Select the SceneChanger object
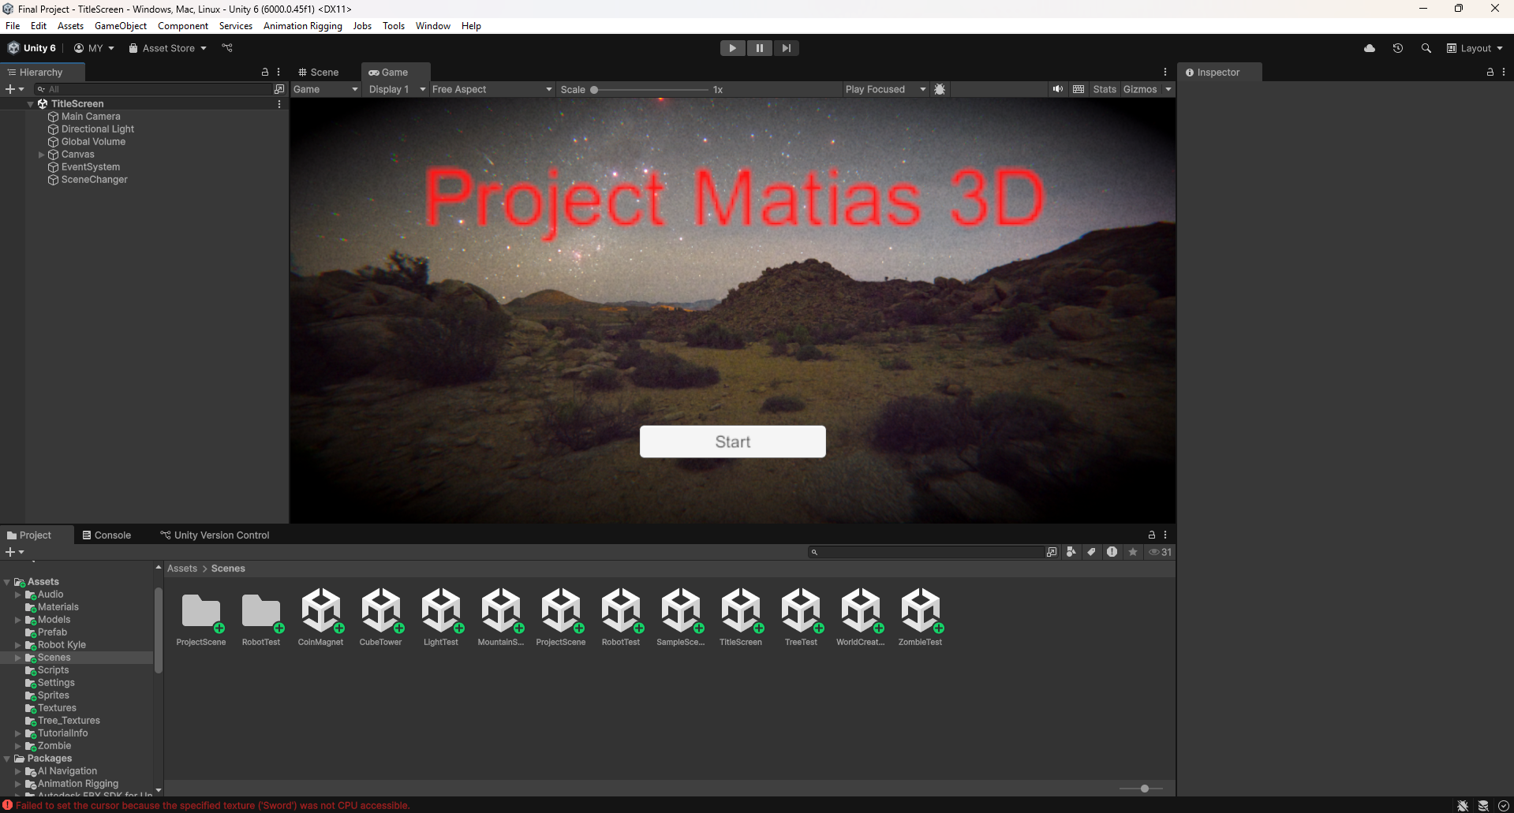 pos(94,180)
